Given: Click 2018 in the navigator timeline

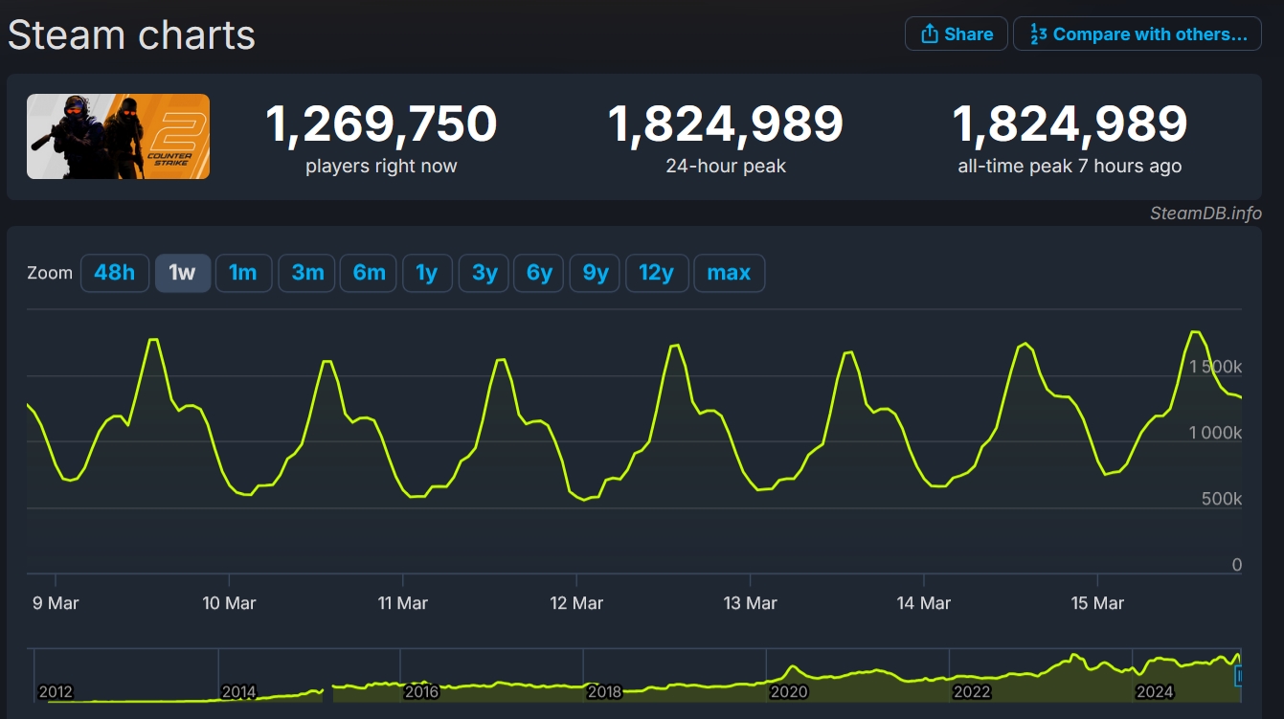Looking at the screenshot, I should coord(604,692).
